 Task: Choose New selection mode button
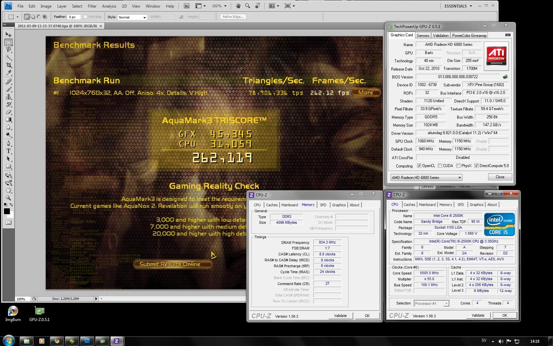[27, 17]
